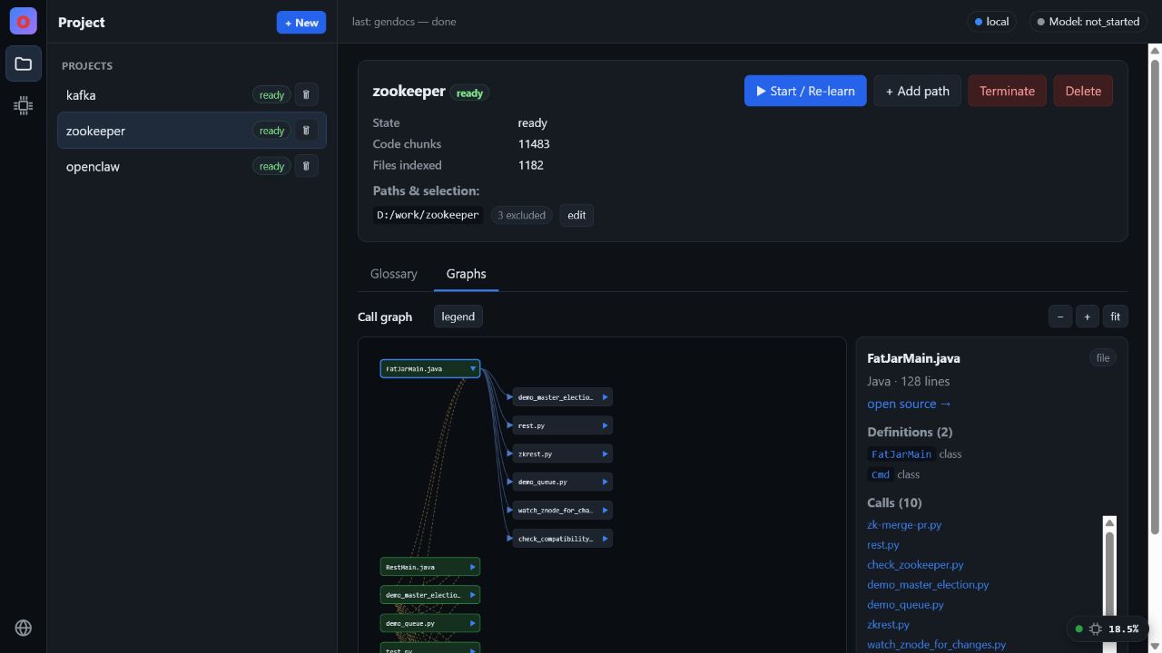The width and height of the screenshot is (1162, 653).
Task: Zoom out the call graph with minus
Action: [1060, 317]
